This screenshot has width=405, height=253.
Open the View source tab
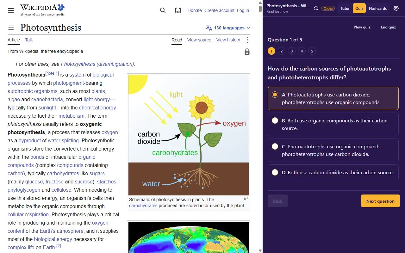199,40
